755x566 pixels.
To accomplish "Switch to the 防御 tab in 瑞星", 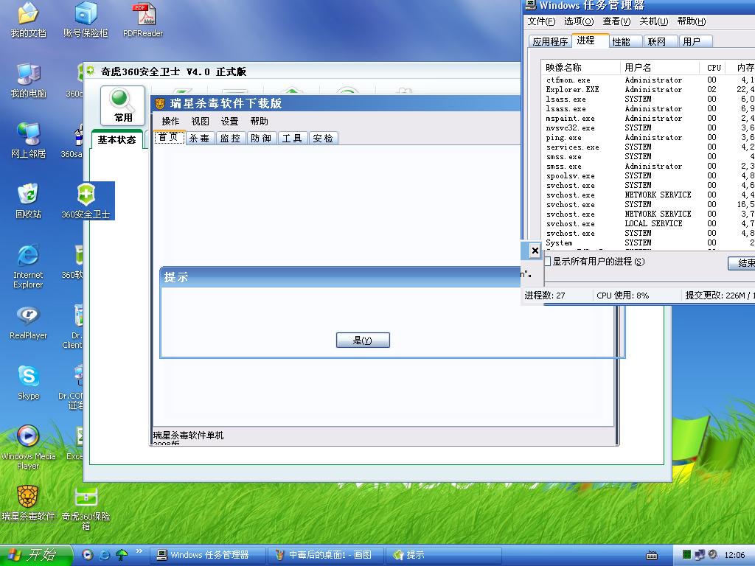I will click(x=261, y=139).
